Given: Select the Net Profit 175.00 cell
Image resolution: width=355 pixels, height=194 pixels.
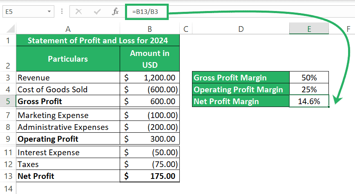Looking at the screenshot, I should [150, 176].
